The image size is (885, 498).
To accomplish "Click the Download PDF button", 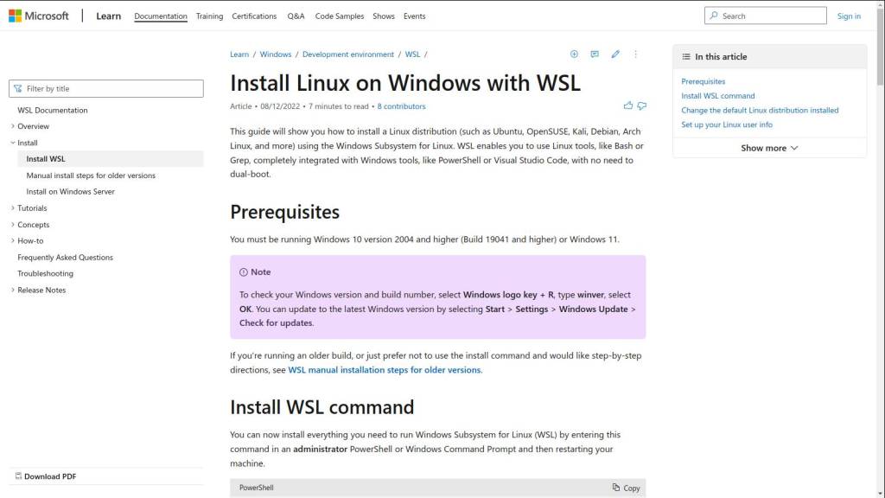I will [45, 476].
